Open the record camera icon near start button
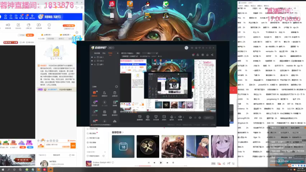Screen dimensions: 306x172 tap(190, 118)
